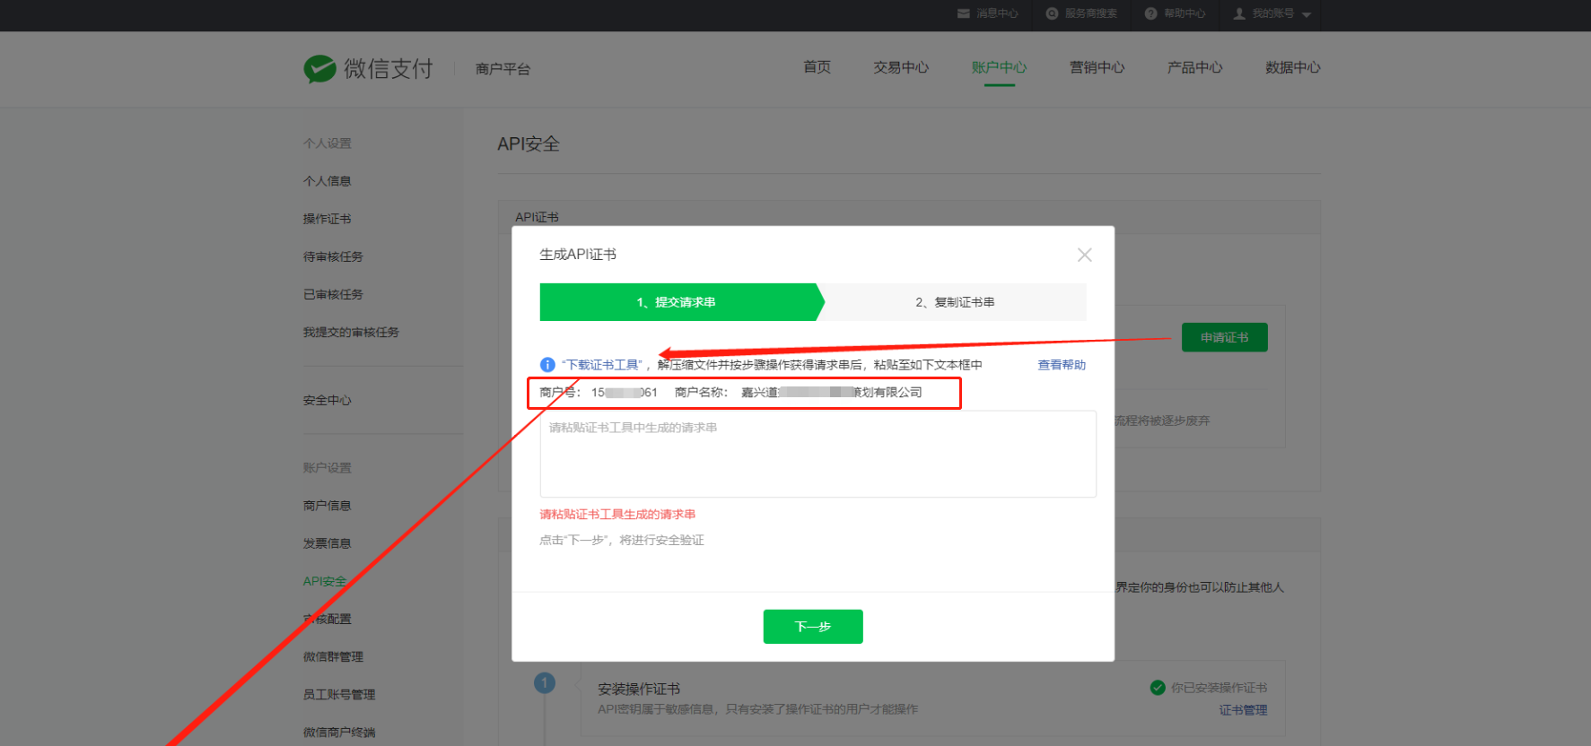Click the 下载证书工具 link in the dialog
The image size is (1591, 746).
[x=602, y=365]
